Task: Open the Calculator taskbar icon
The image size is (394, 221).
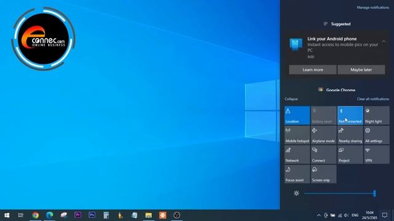Action: click(x=106, y=215)
